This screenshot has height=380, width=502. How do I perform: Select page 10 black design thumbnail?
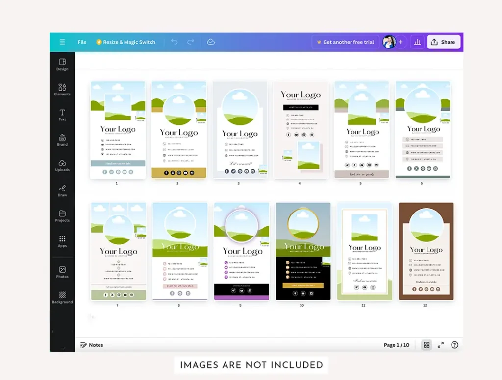[303, 251]
